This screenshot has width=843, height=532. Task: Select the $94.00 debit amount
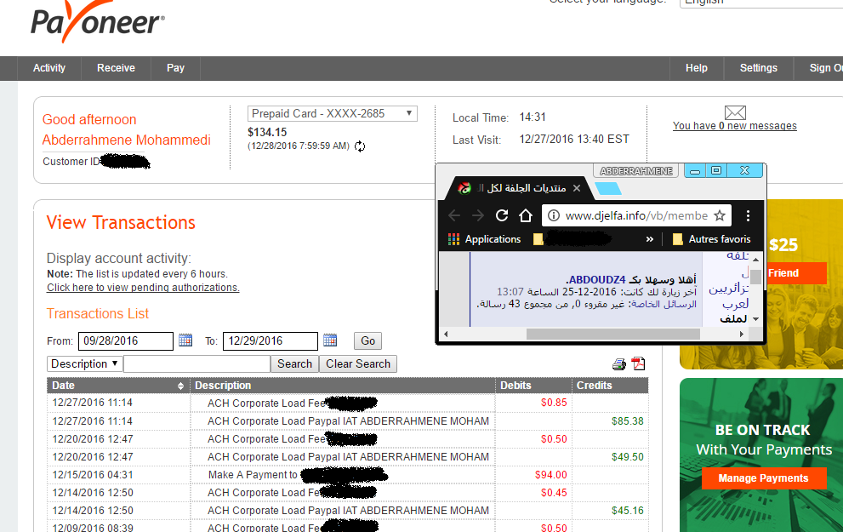tap(551, 474)
